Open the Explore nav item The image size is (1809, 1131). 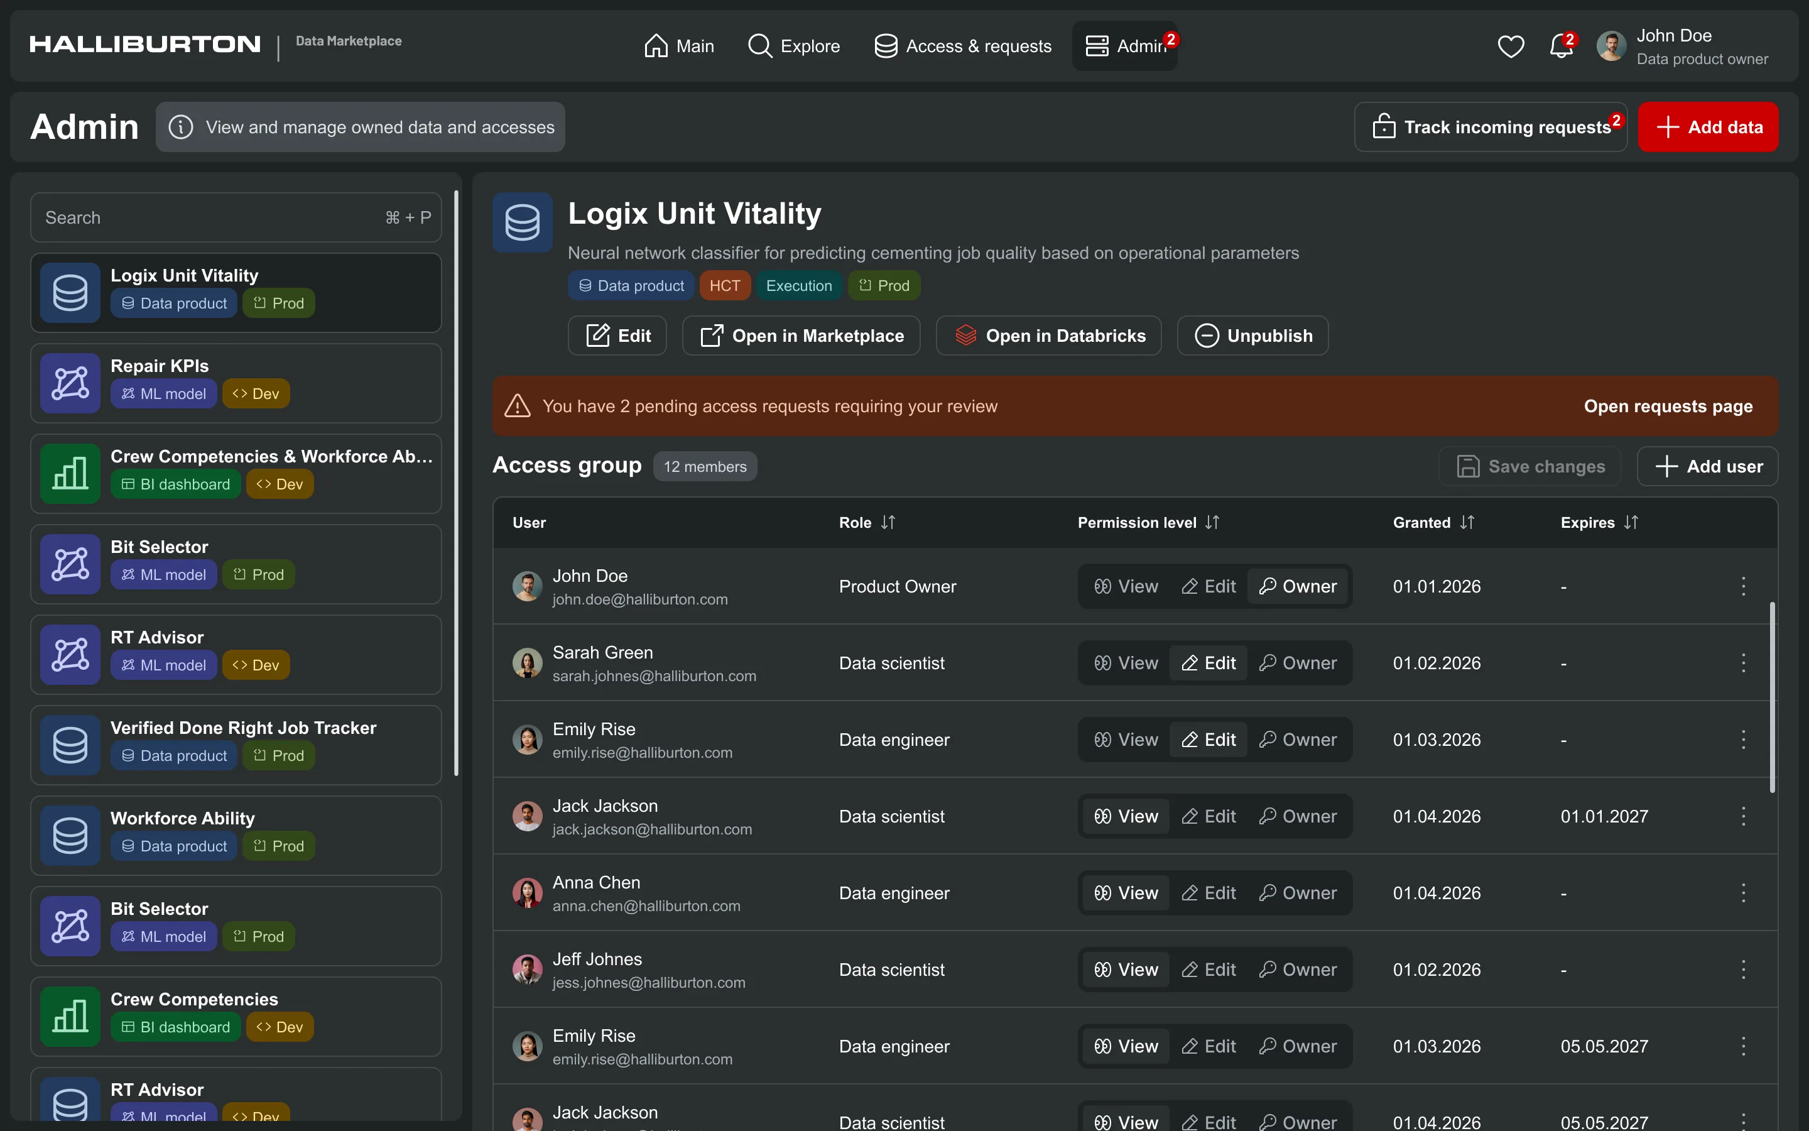794,46
